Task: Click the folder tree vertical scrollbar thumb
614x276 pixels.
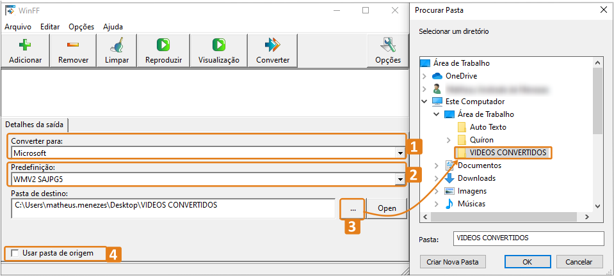Action: click(597, 100)
